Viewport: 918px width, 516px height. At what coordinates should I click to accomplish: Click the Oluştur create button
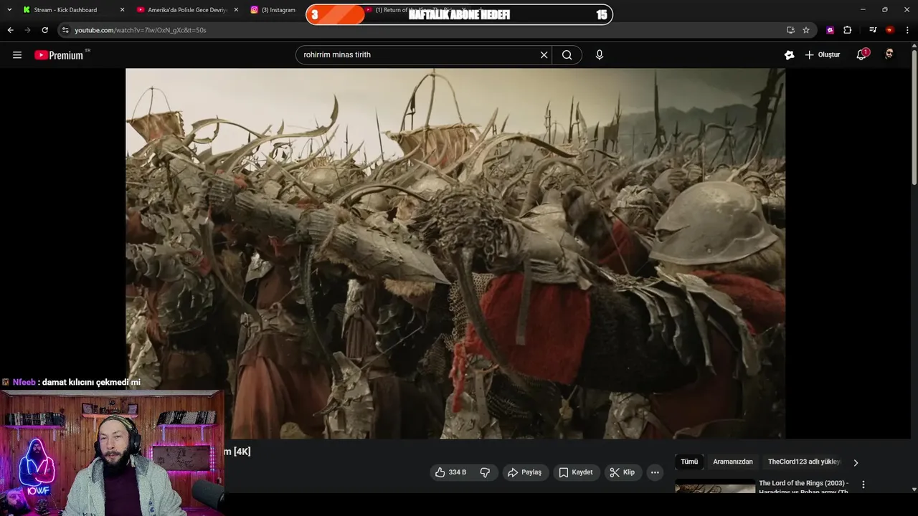pyautogui.click(x=823, y=55)
